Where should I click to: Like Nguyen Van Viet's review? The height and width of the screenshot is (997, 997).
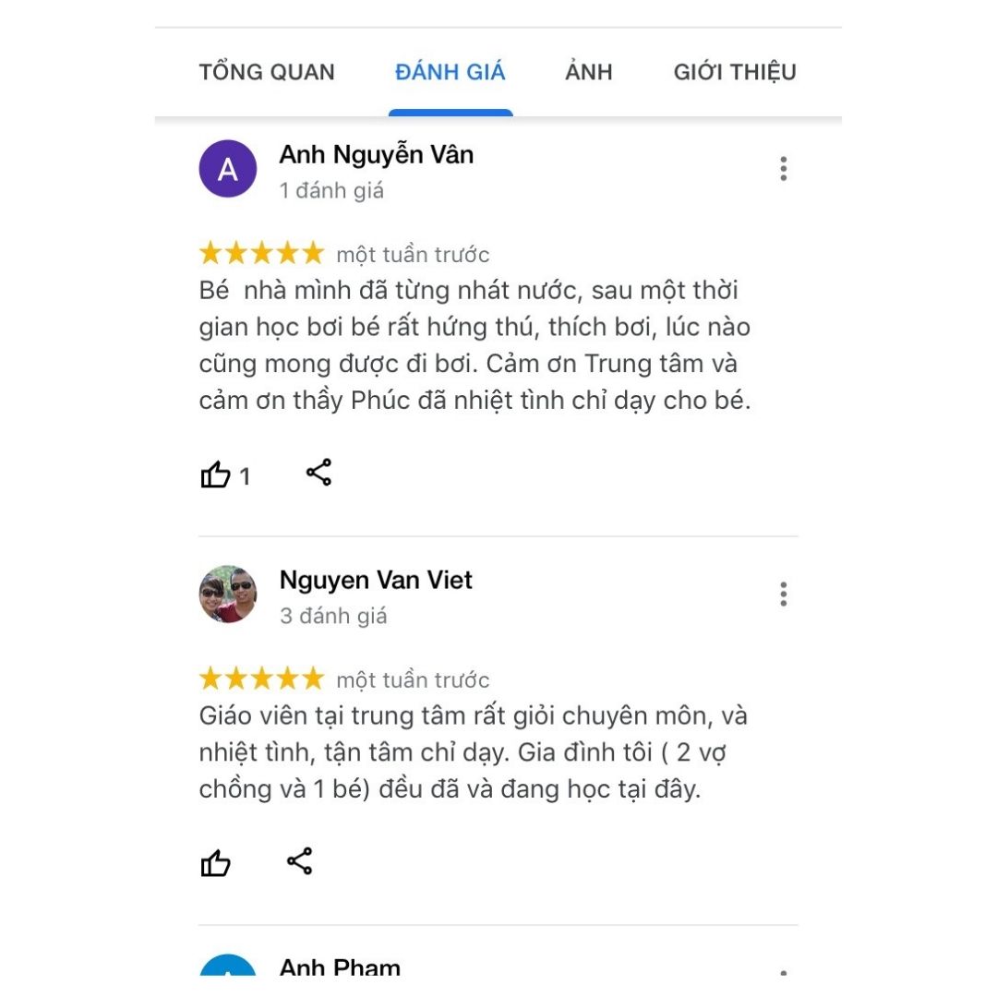[215, 863]
